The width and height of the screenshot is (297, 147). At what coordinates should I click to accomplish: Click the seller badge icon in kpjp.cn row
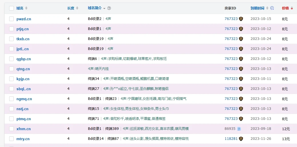(241, 79)
